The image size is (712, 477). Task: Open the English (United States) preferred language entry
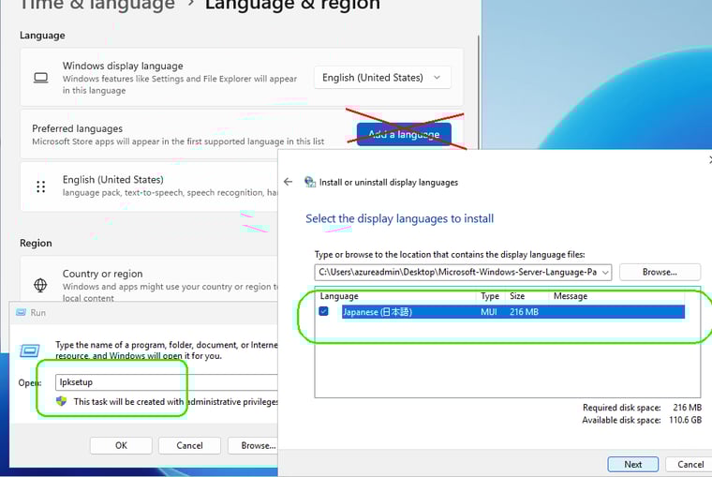pos(149,186)
